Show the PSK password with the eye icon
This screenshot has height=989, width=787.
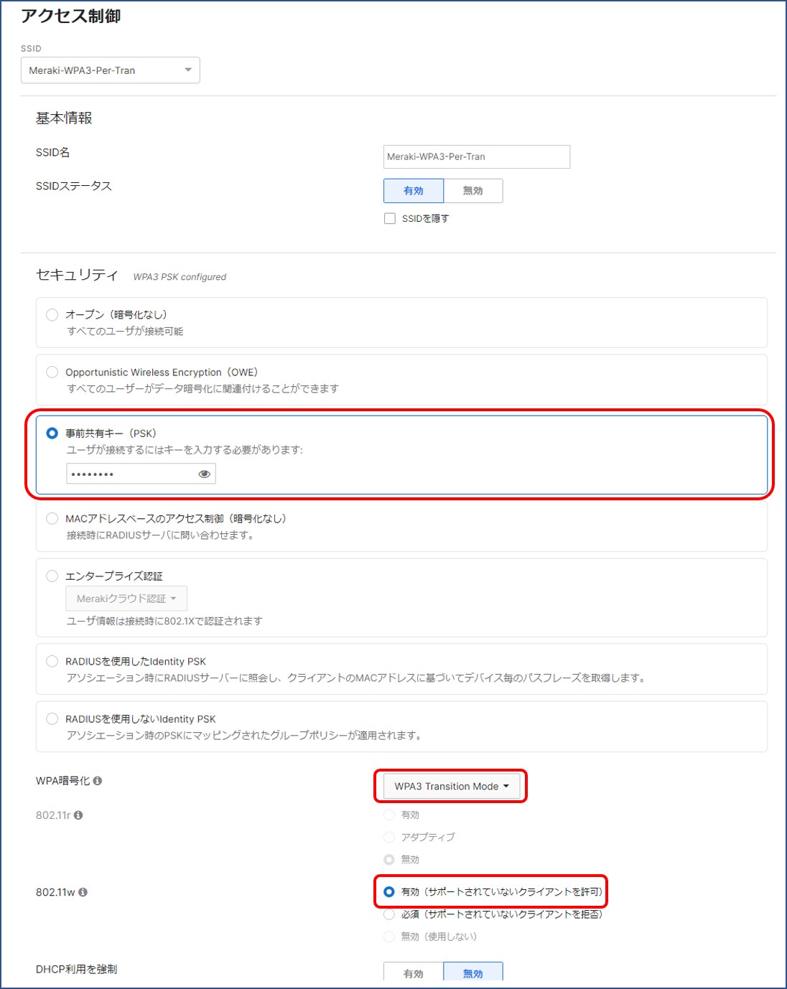point(204,474)
